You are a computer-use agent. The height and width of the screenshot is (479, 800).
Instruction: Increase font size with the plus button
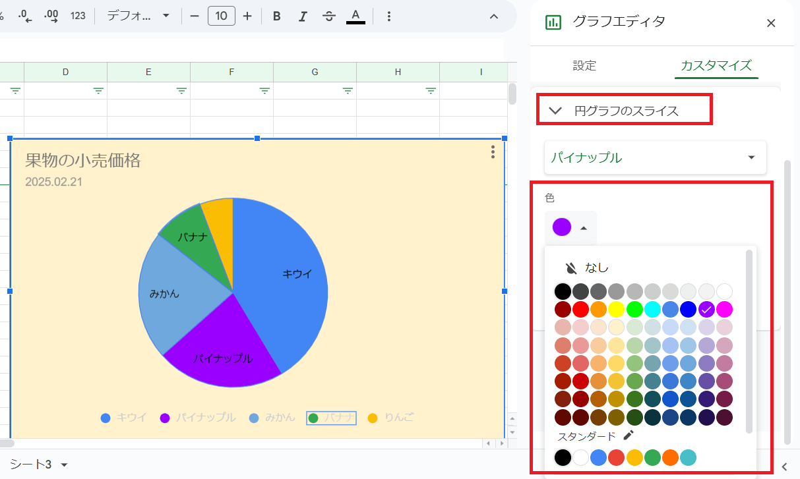click(x=247, y=16)
